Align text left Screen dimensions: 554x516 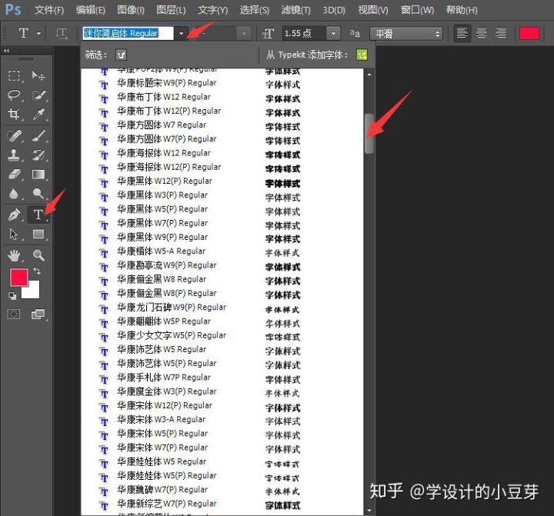pos(462,34)
